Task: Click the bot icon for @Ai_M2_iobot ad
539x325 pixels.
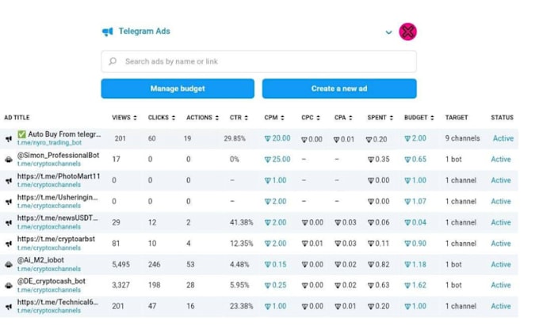Action: tap(9, 265)
